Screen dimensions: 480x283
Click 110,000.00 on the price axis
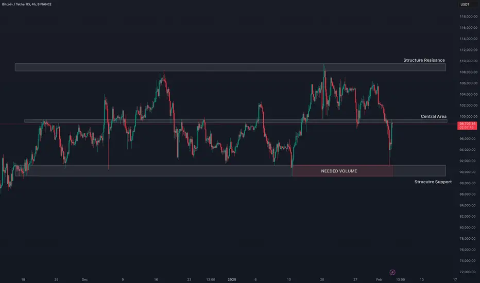(468, 61)
